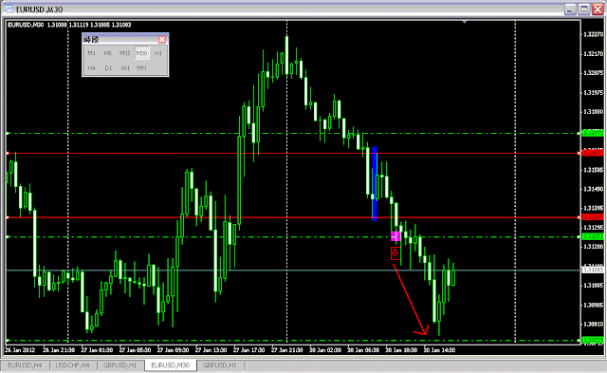The image size is (607, 373).
Task: Click the red down-arrow signal icon
Action: (395, 253)
